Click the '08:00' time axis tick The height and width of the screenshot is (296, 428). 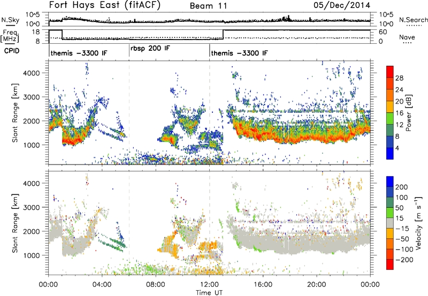[156, 285]
